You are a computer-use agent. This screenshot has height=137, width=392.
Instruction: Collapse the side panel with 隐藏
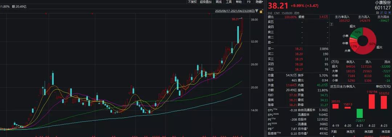[259, 2]
